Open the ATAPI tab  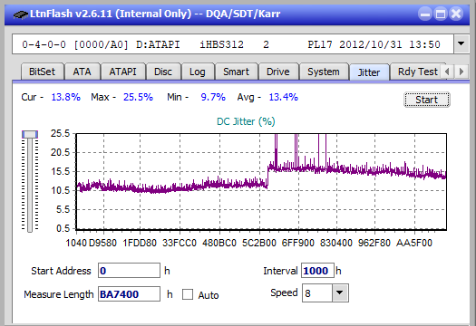[x=122, y=72]
